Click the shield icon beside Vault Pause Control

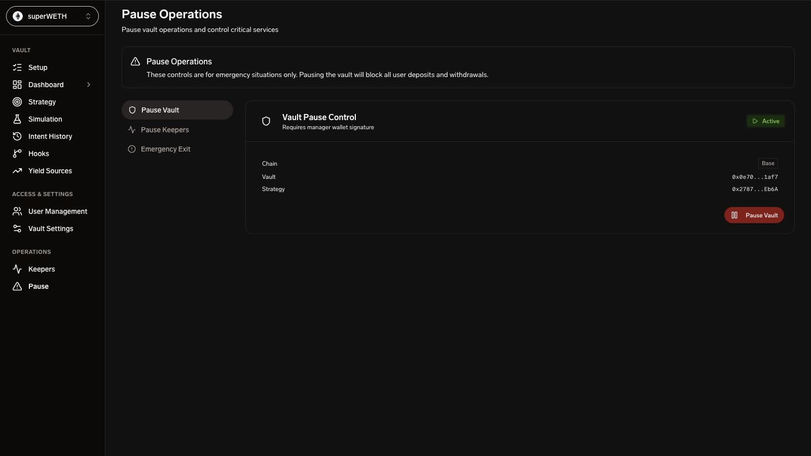(266, 121)
